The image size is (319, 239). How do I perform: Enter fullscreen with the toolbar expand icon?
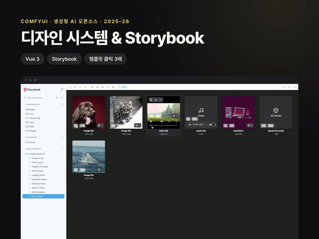(284, 87)
